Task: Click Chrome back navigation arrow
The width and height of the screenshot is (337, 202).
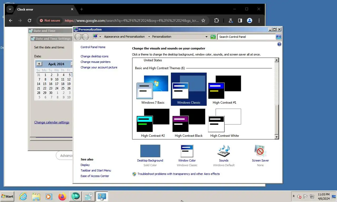Action: pos(11,21)
